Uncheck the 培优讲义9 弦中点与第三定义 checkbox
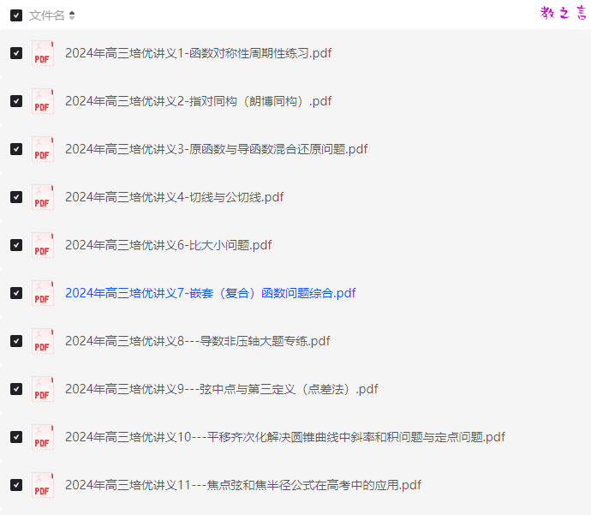 [x=15, y=389]
